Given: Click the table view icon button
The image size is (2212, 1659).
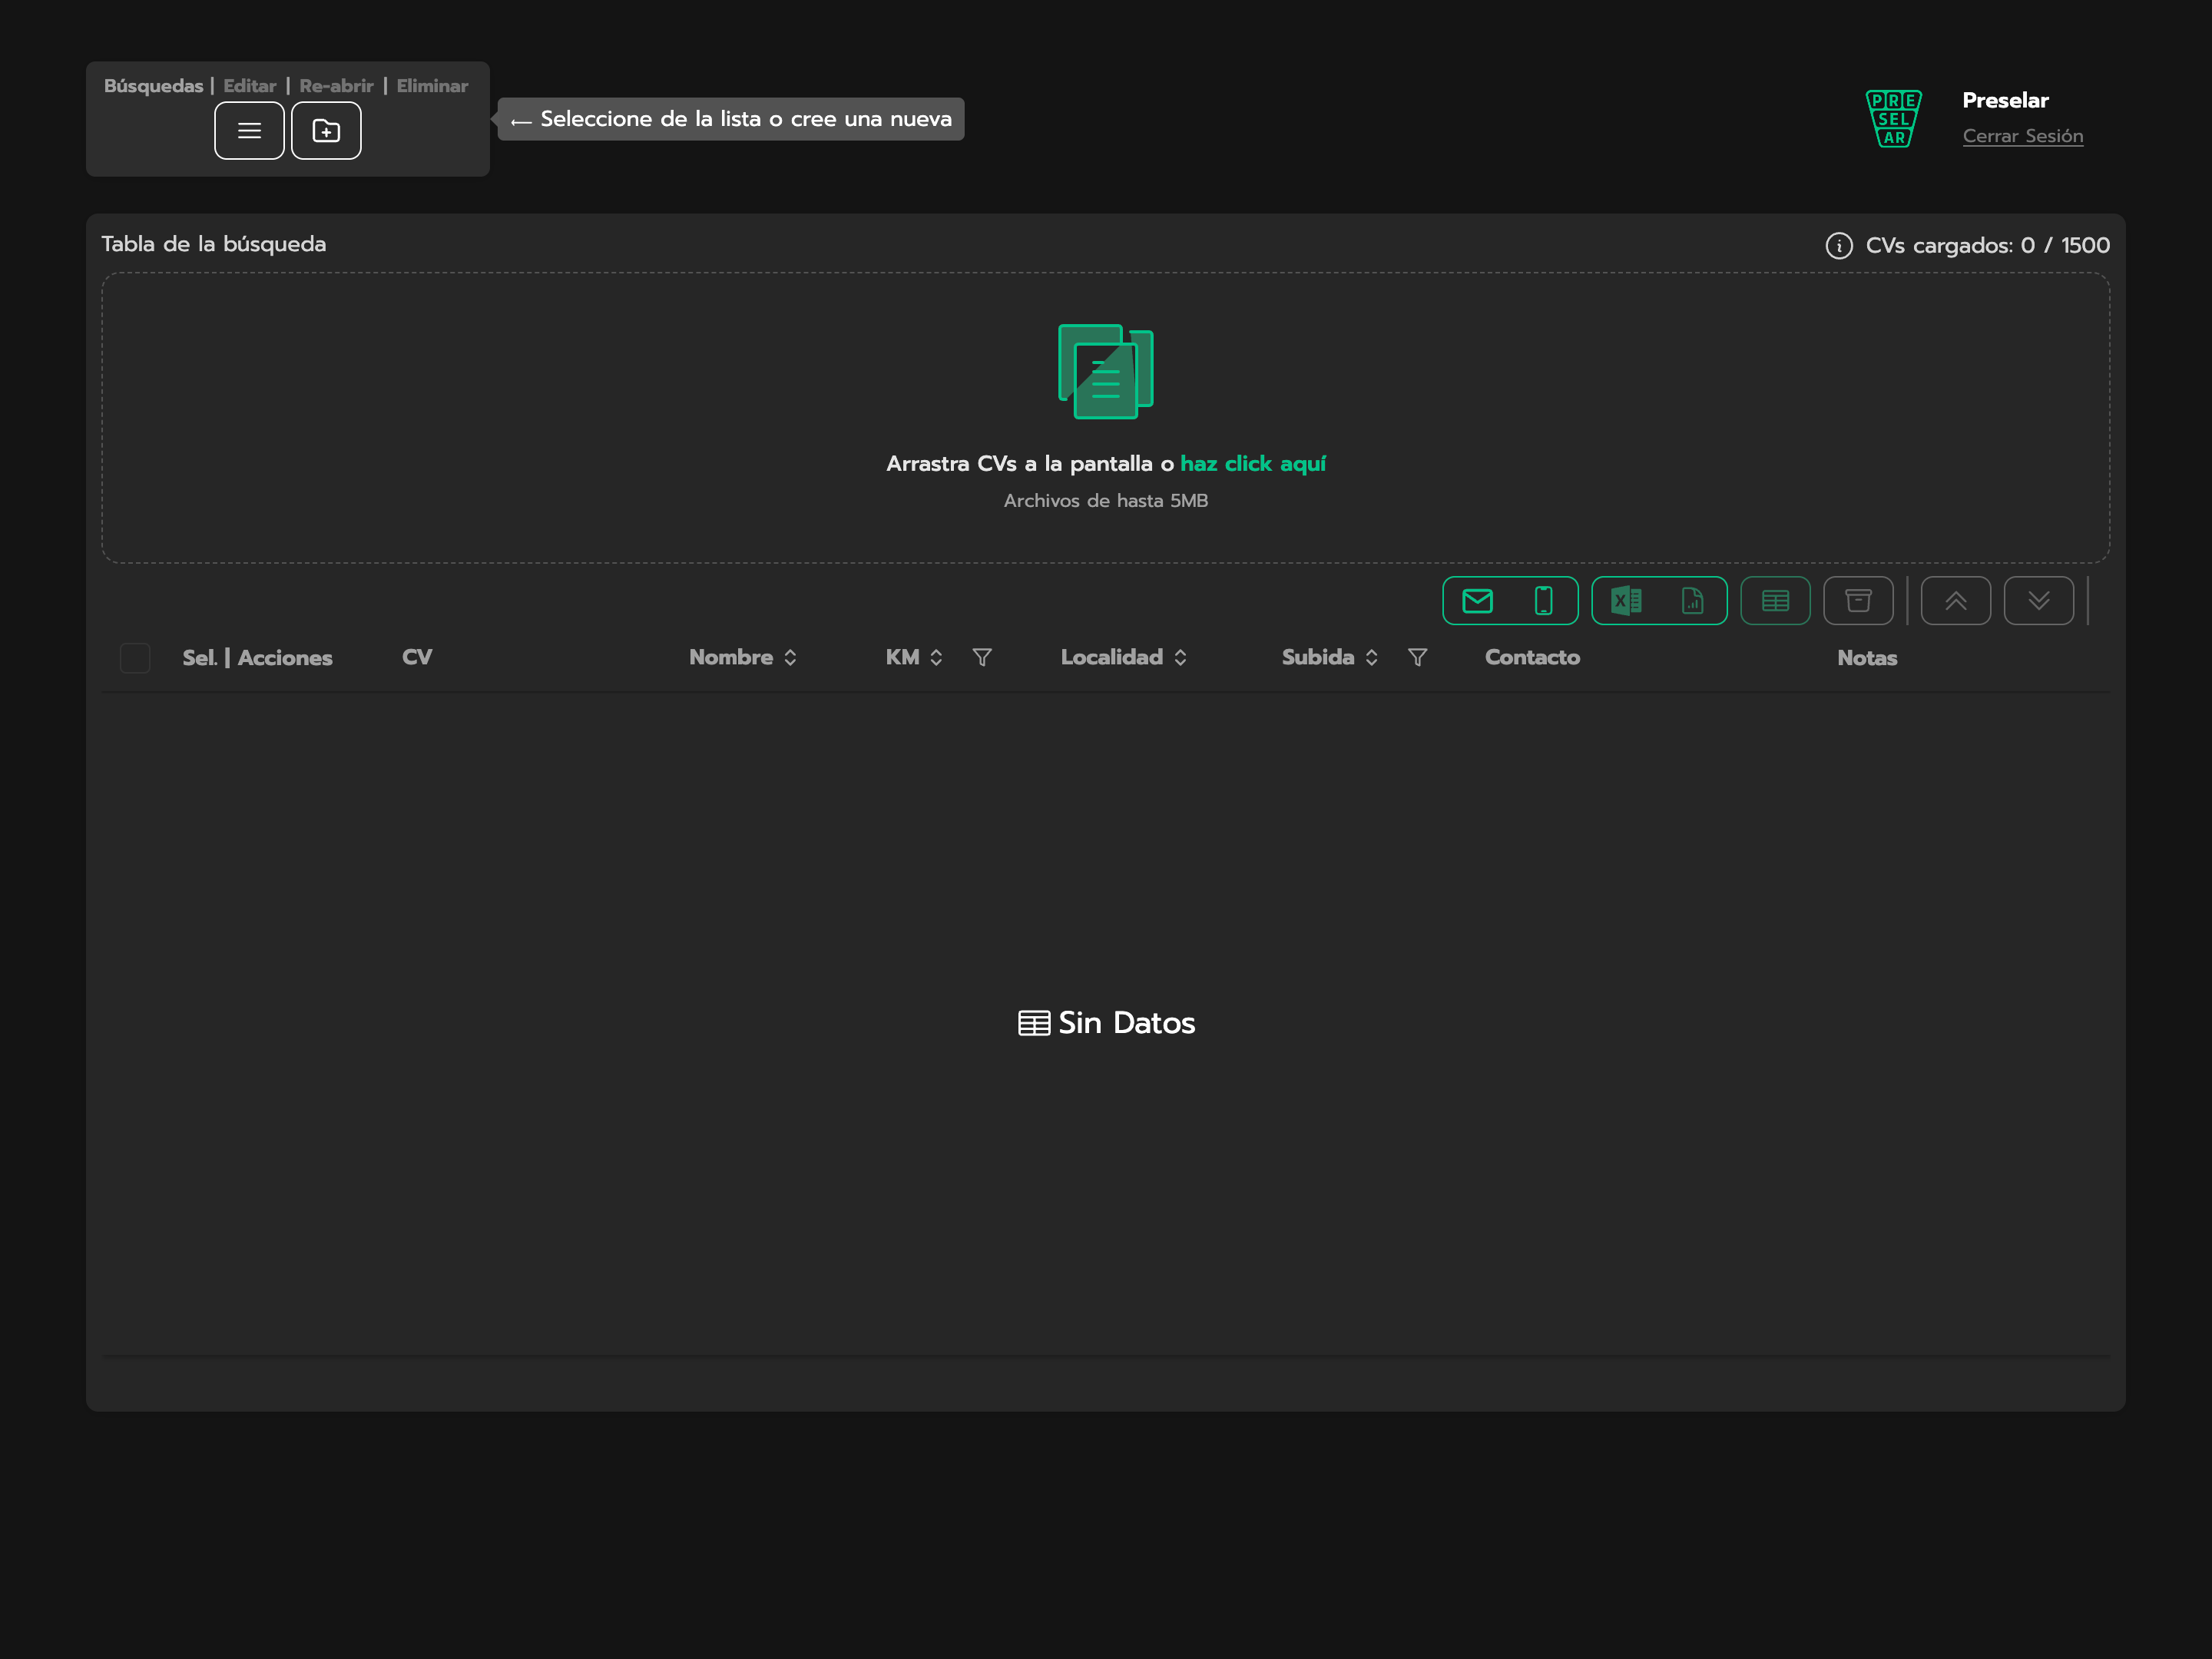Looking at the screenshot, I should 1775,601.
